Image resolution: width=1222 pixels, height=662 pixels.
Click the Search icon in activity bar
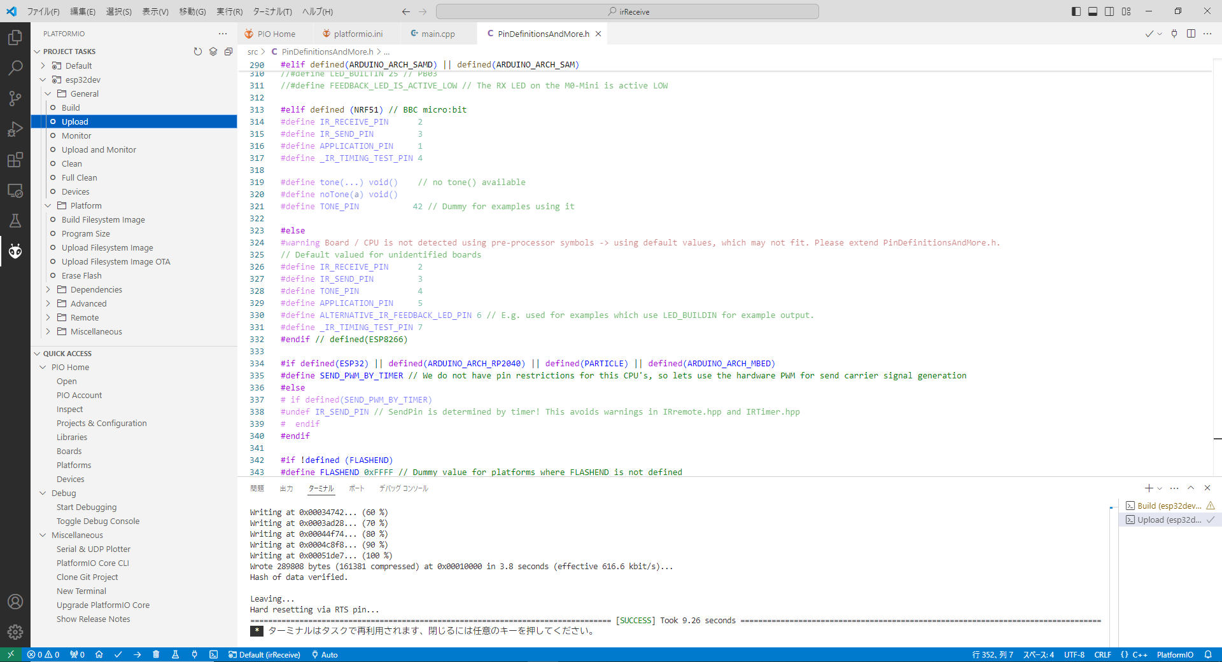15,67
